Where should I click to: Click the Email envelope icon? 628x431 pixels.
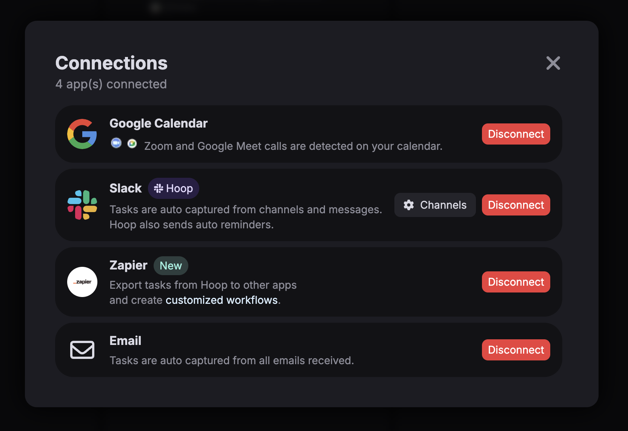click(x=82, y=350)
